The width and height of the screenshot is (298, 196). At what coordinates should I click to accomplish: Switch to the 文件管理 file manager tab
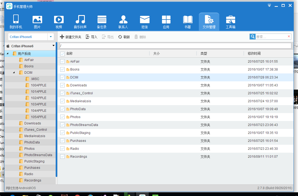tap(209, 22)
